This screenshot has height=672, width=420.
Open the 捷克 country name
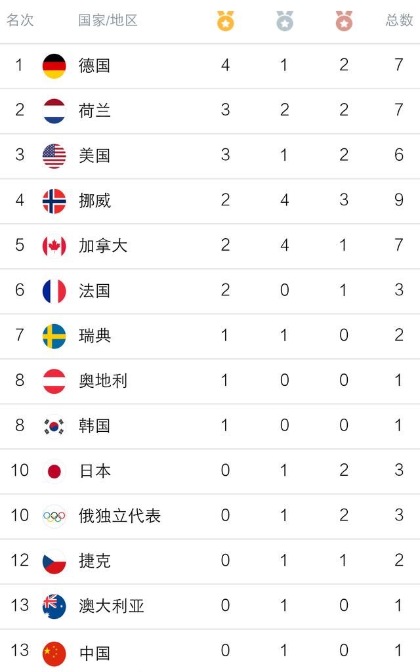pyautogui.click(x=94, y=561)
